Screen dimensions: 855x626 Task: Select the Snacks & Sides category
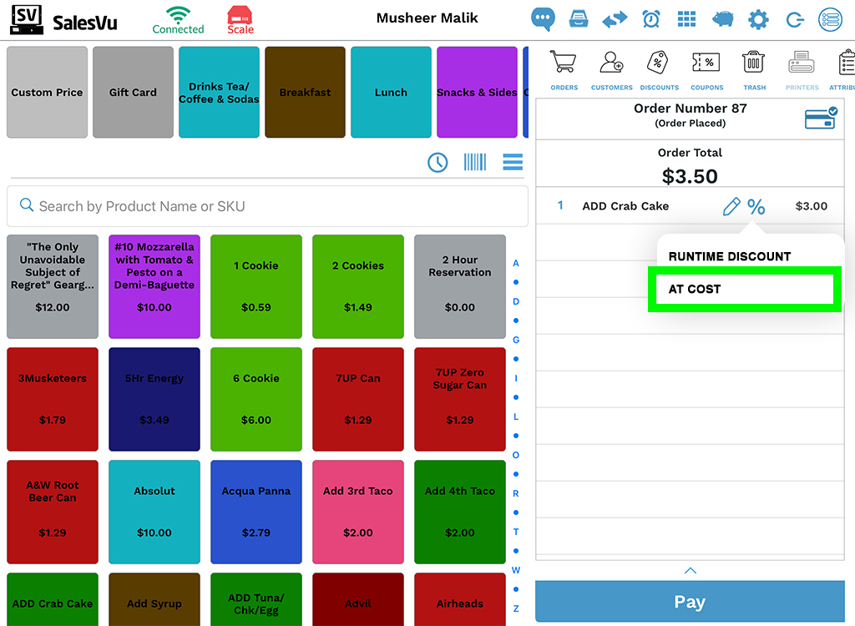(477, 92)
